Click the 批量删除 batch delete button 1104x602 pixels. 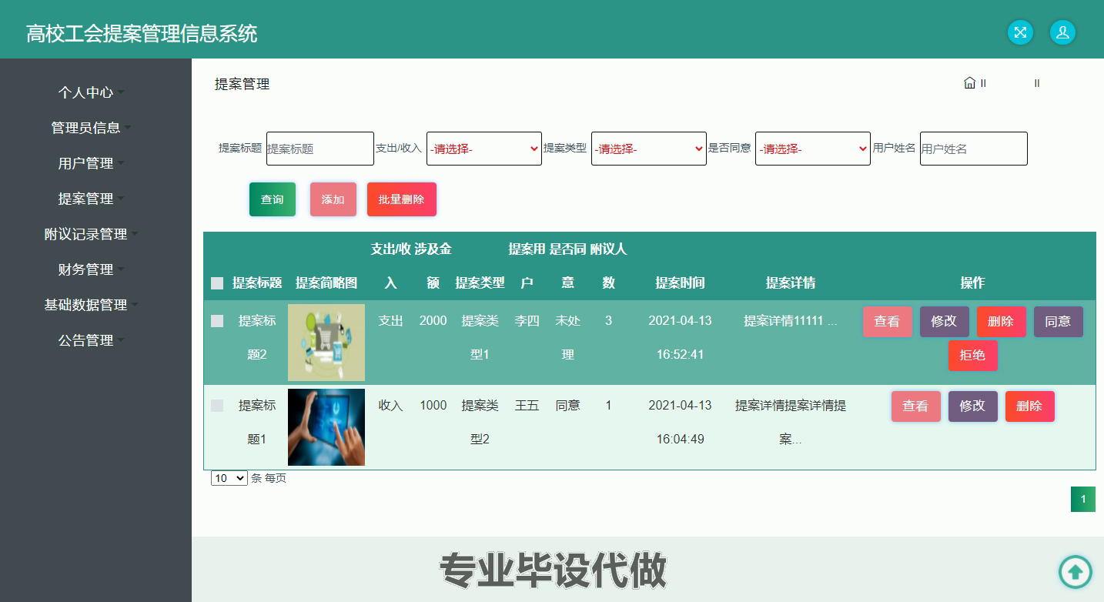point(402,199)
